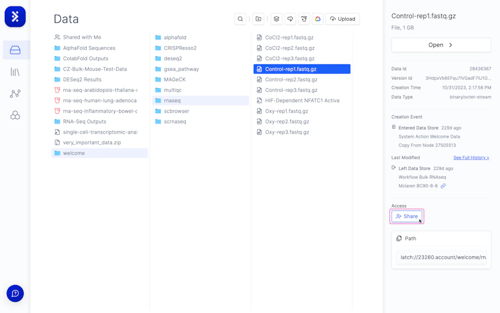This screenshot has height=313, width=500.
Task: Open the scrnaseq folder
Action: pyautogui.click(x=201, y=122)
